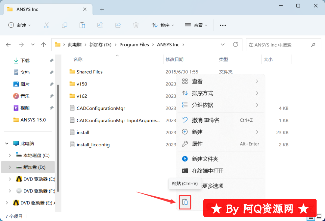Refresh the current folder view
This screenshot has height=221, width=325.
(x=235, y=44)
